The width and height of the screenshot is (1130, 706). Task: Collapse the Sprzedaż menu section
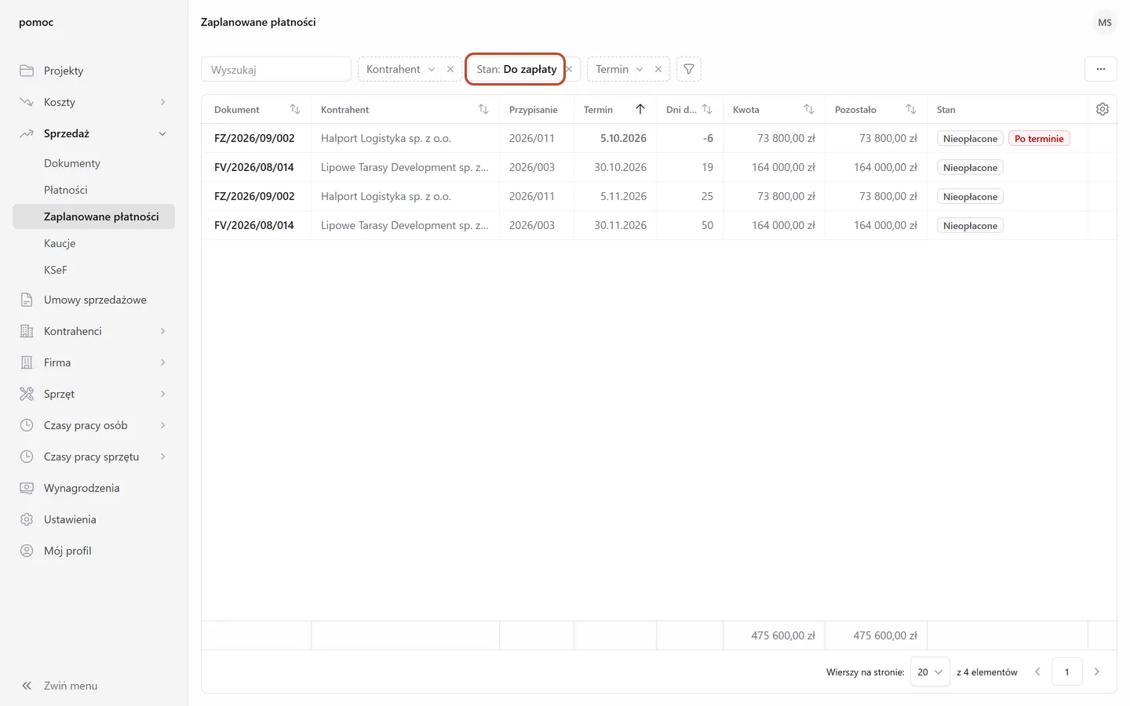pos(162,133)
